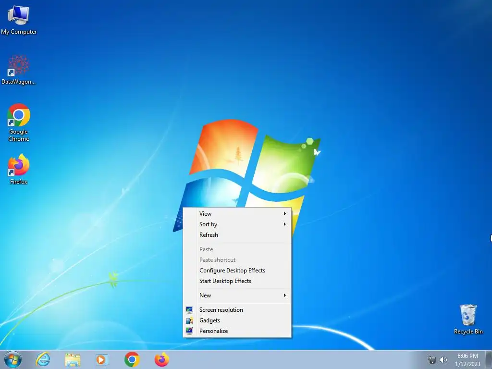Launch Chrome from the taskbar

click(x=132, y=359)
